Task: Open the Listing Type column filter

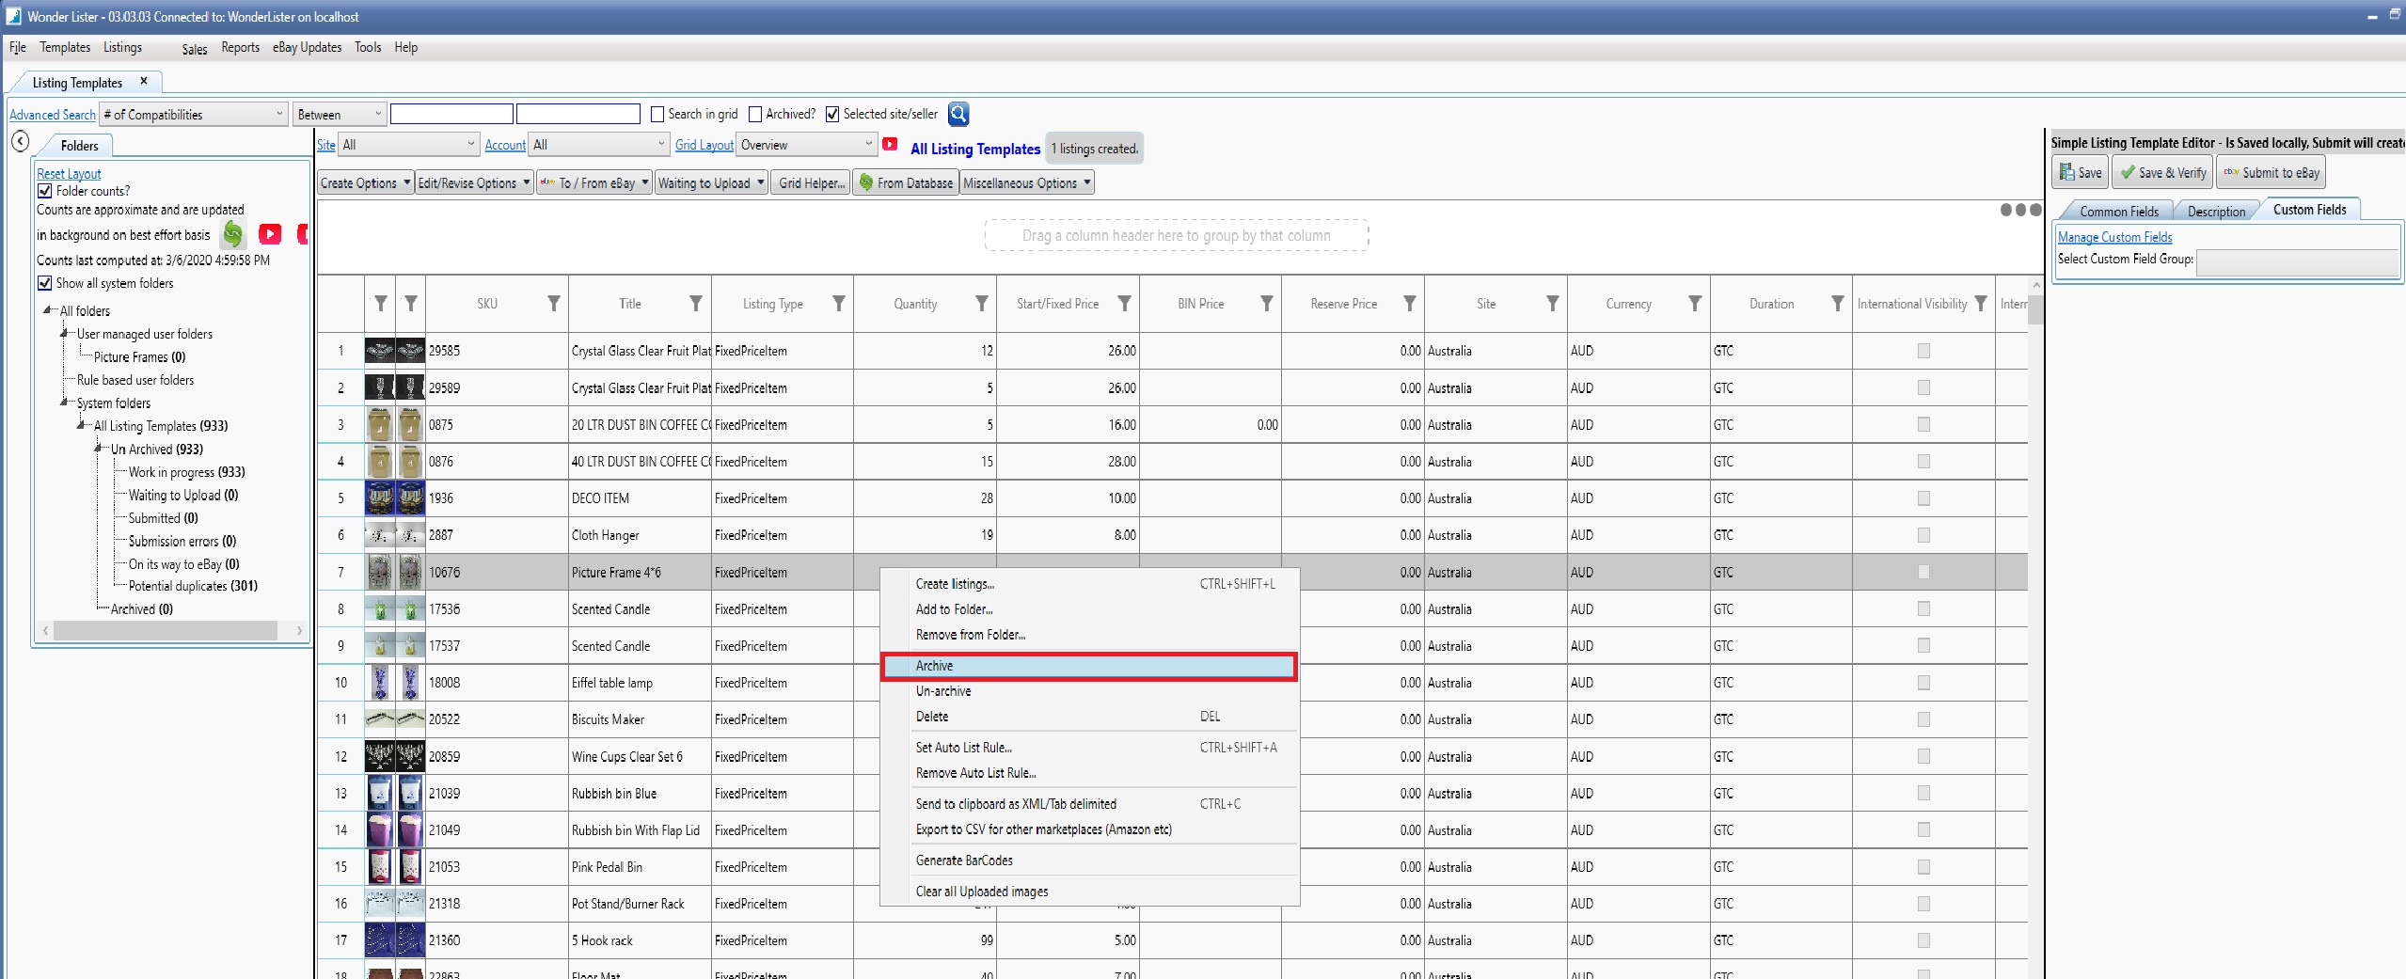Action: pos(838,303)
